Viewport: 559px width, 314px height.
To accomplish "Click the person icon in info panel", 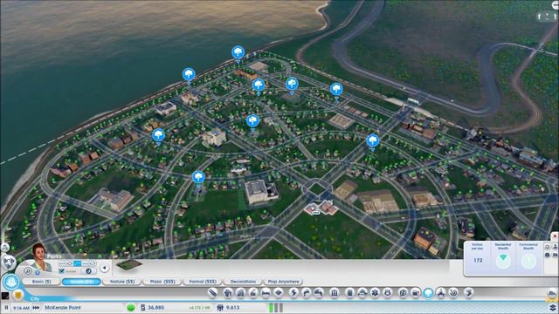I will click(556, 246).
